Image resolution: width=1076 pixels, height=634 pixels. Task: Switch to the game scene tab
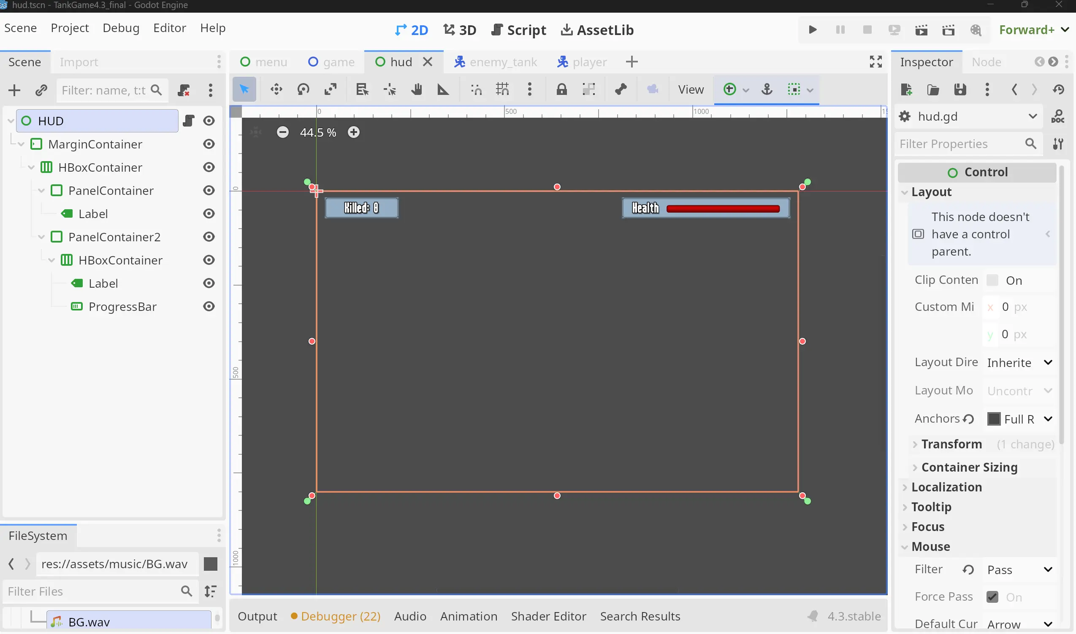pos(331,62)
